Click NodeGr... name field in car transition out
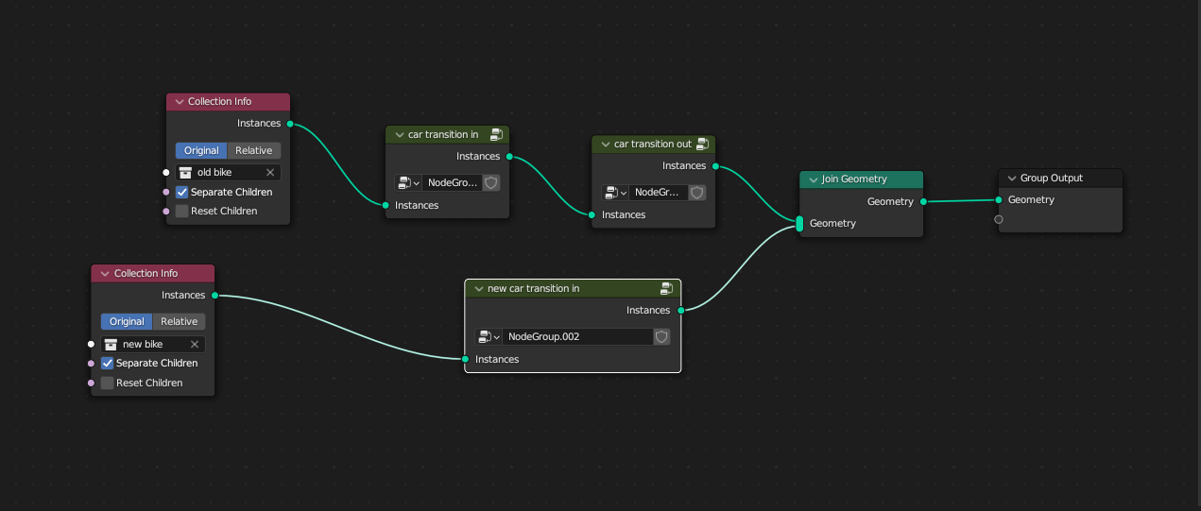Image resolution: width=1201 pixels, height=511 pixels. 659,192
